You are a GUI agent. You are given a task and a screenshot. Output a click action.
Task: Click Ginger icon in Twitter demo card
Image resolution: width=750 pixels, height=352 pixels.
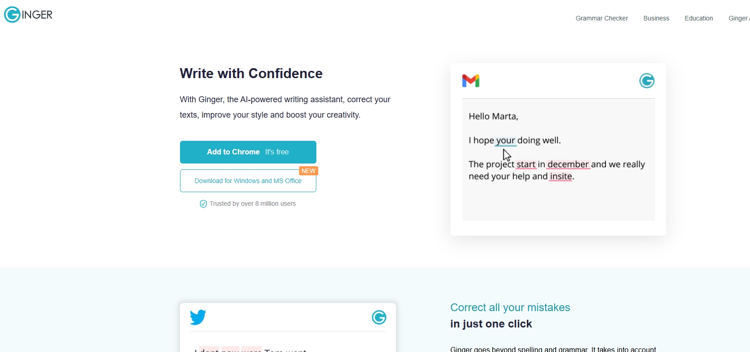coord(379,317)
